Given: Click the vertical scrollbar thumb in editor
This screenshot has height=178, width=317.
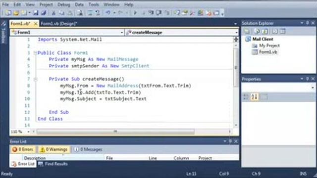Looking at the screenshot, I should 236,68.
